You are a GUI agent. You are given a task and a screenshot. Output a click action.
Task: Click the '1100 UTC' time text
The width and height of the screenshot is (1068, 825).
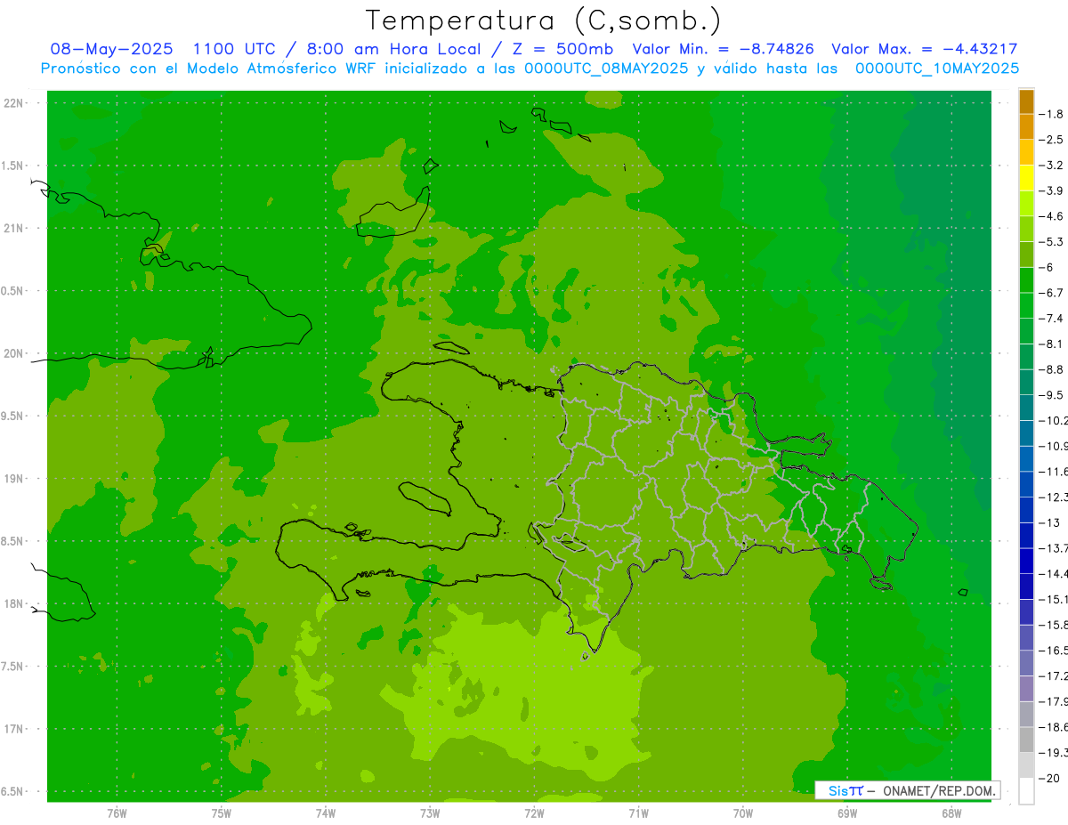pos(233,49)
